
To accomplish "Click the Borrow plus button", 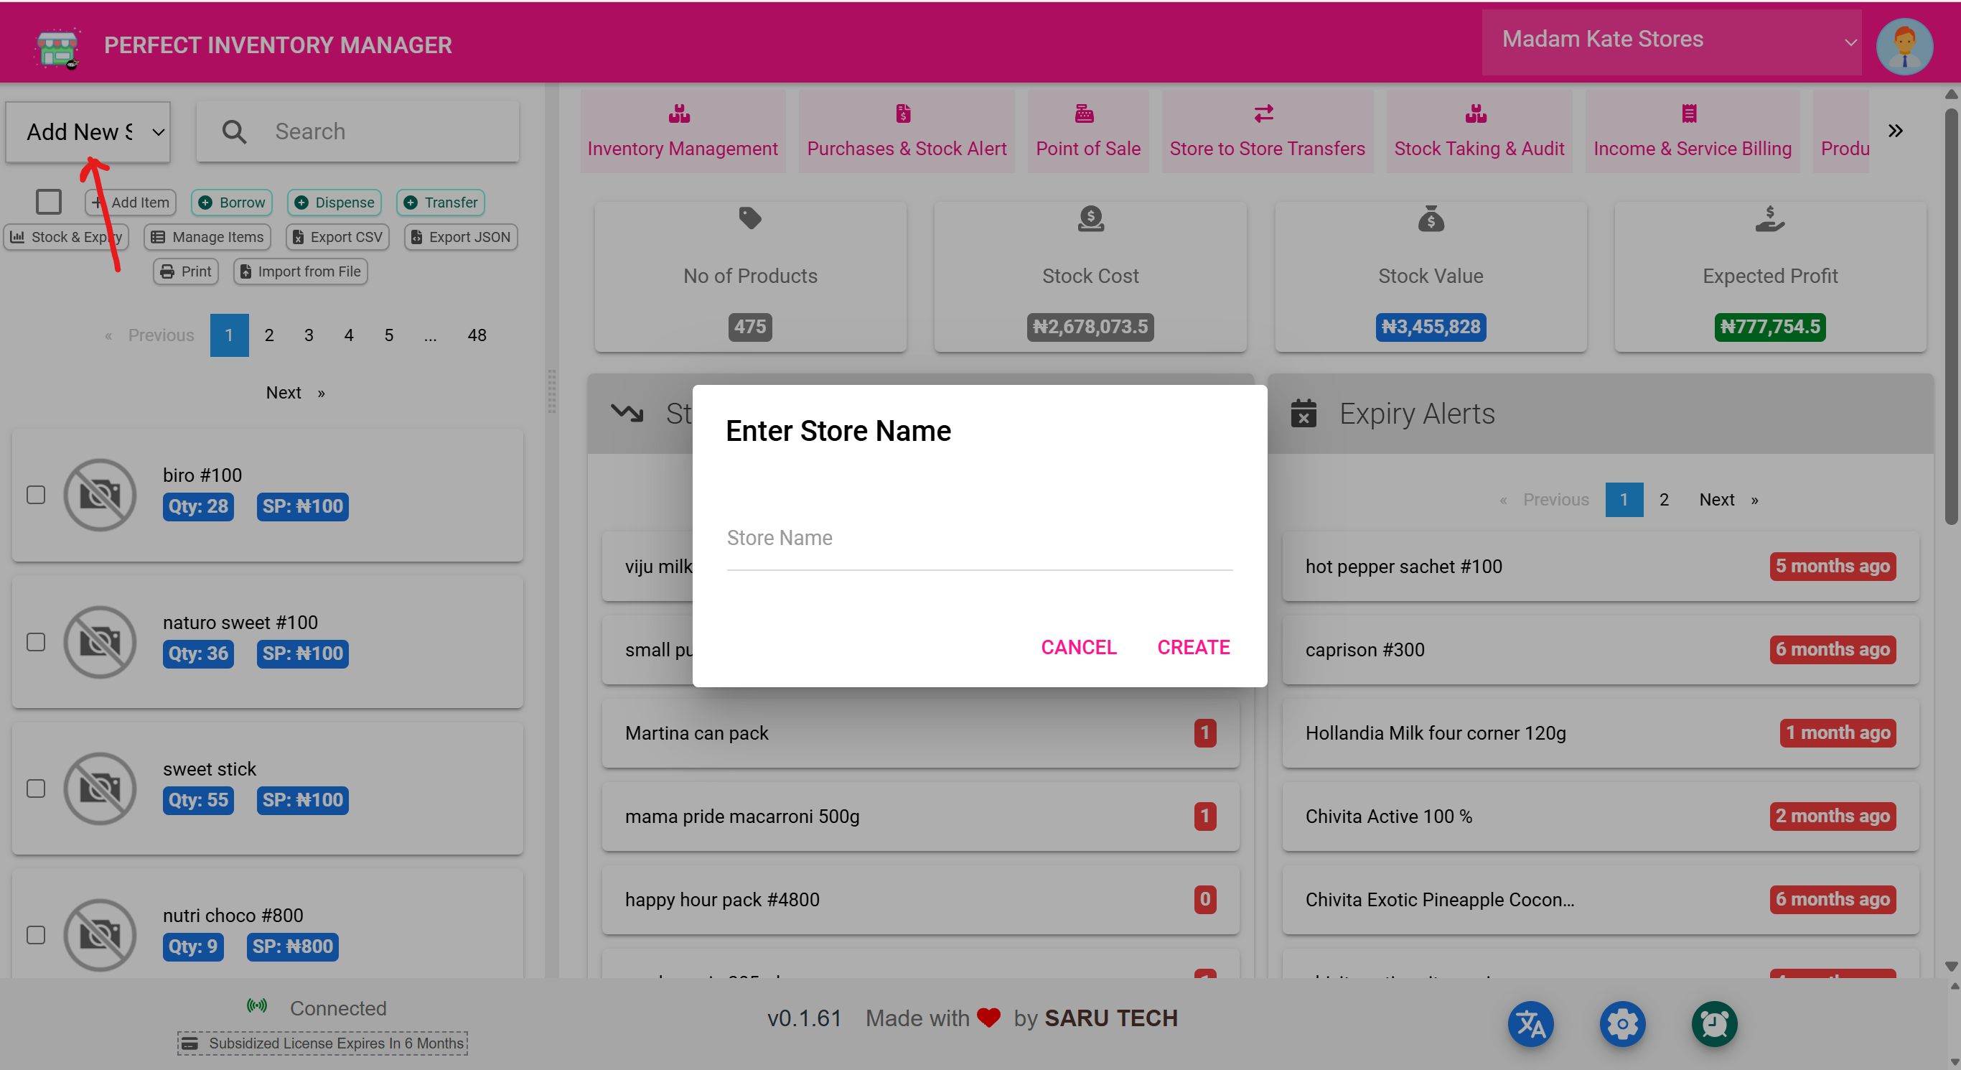I will [x=231, y=203].
